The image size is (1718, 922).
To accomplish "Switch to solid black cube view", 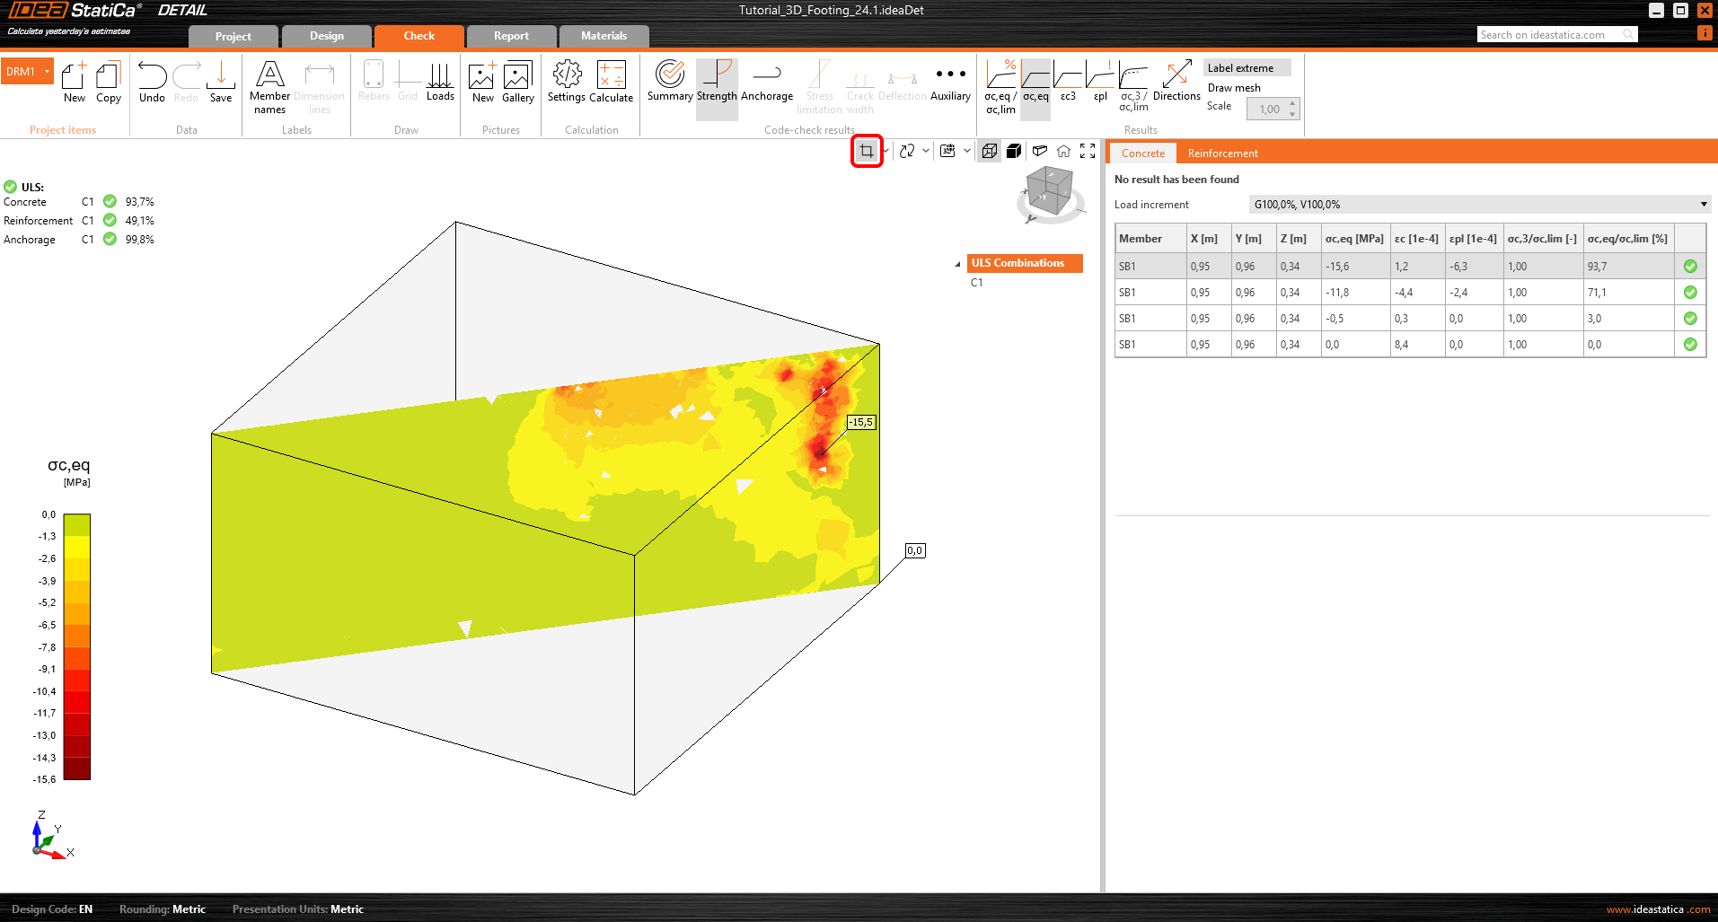I will (x=1014, y=151).
